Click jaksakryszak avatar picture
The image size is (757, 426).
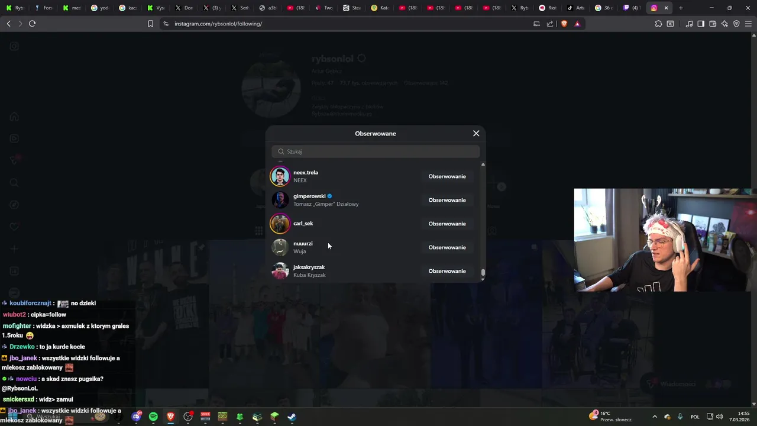click(280, 271)
